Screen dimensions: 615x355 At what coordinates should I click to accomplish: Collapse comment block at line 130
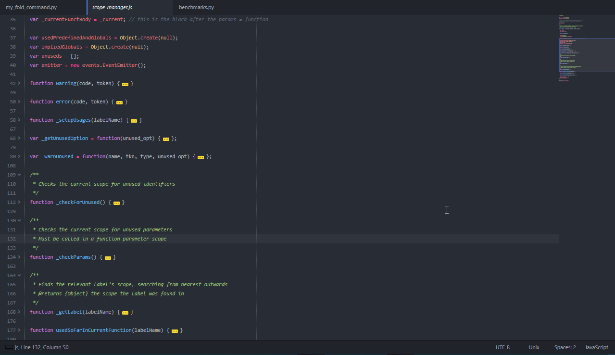pos(19,221)
